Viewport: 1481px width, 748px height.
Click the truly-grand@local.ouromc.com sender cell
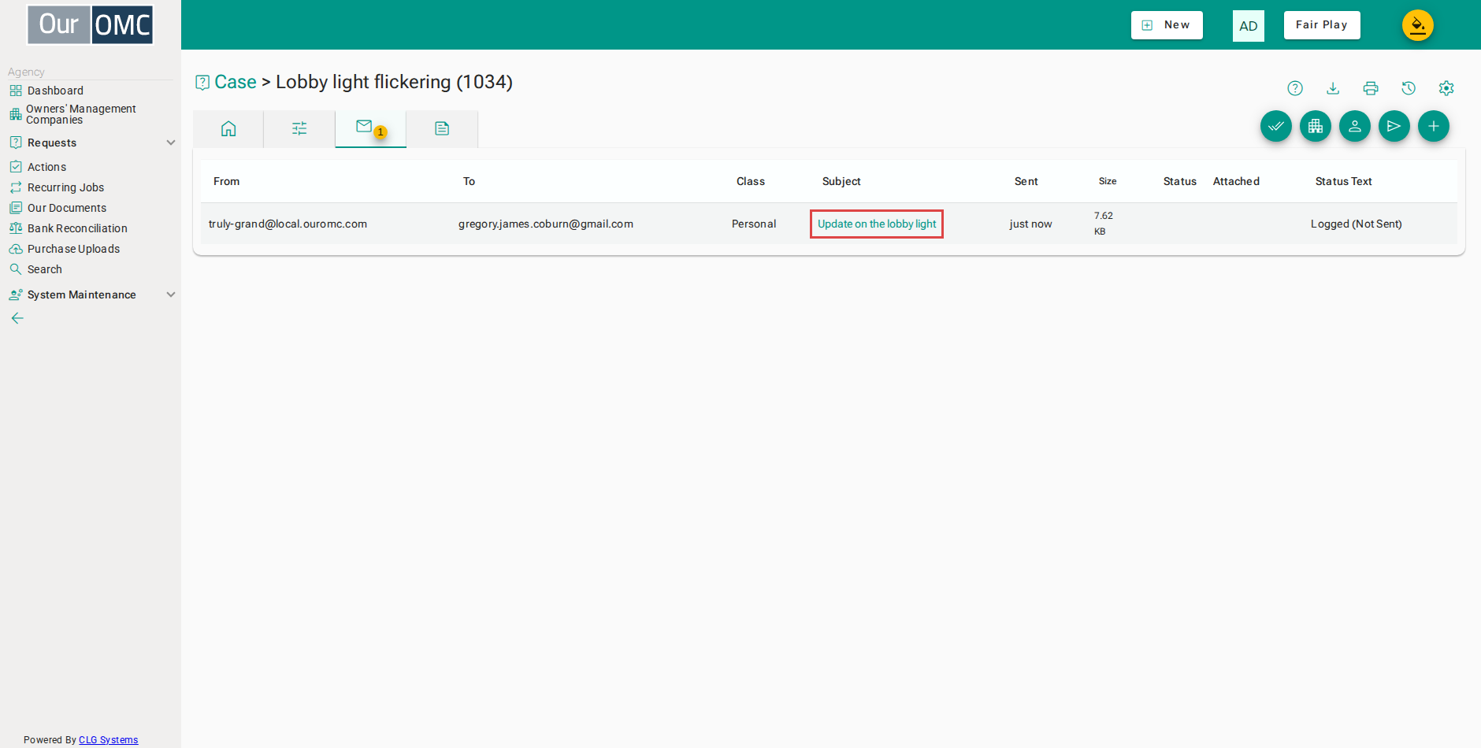[x=288, y=224]
